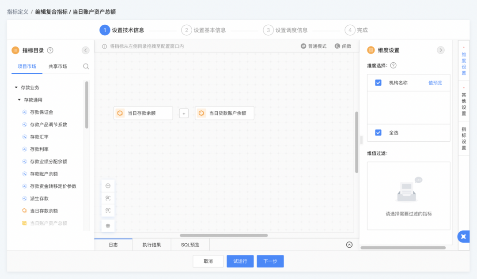Image resolution: width=477 pixels, height=279 pixels.
Task: Switch to the 项目市场 tab
Action: pos(27,66)
